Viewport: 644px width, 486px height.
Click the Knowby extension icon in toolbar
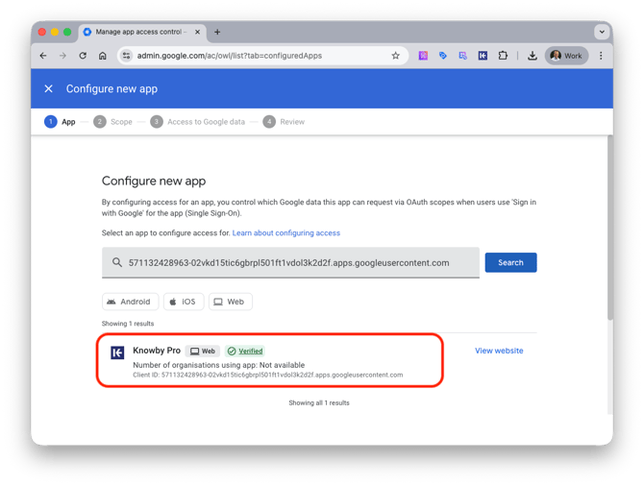483,56
